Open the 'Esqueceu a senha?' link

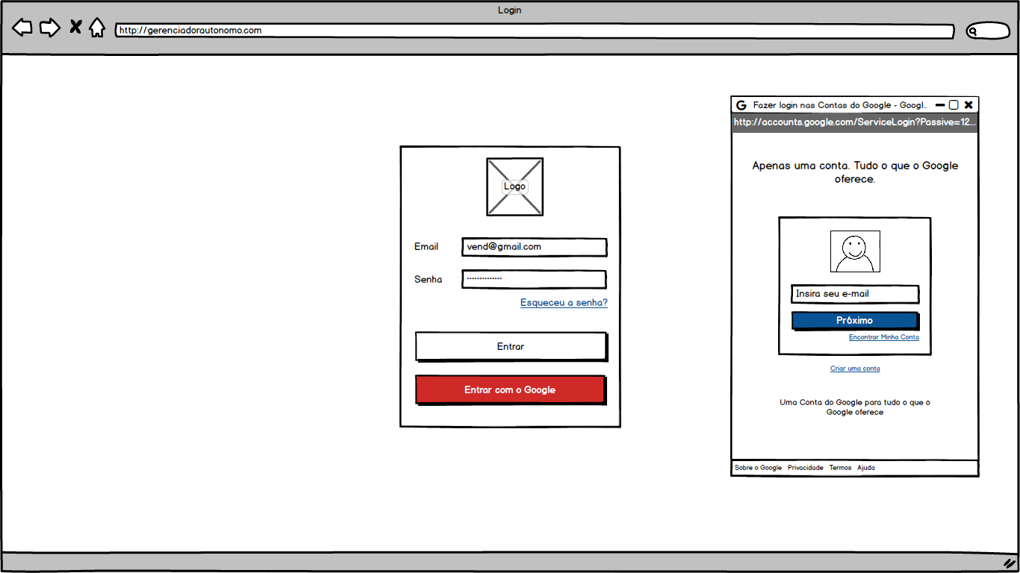click(x=564, y=303)
